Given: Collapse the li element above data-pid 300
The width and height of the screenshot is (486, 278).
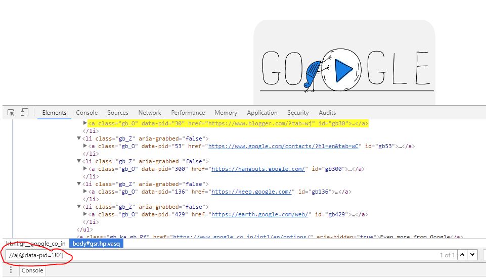Looking at the screenshot, I should (x=79, y=161).
